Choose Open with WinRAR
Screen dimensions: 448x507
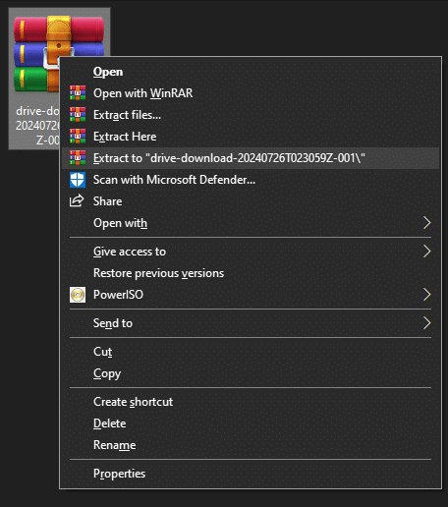pyautogui.click(x=251, y=93)
